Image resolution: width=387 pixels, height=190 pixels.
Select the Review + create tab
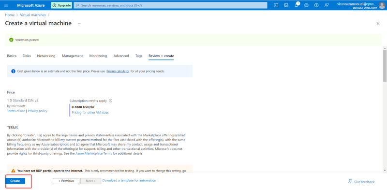(x=161, y=56)
